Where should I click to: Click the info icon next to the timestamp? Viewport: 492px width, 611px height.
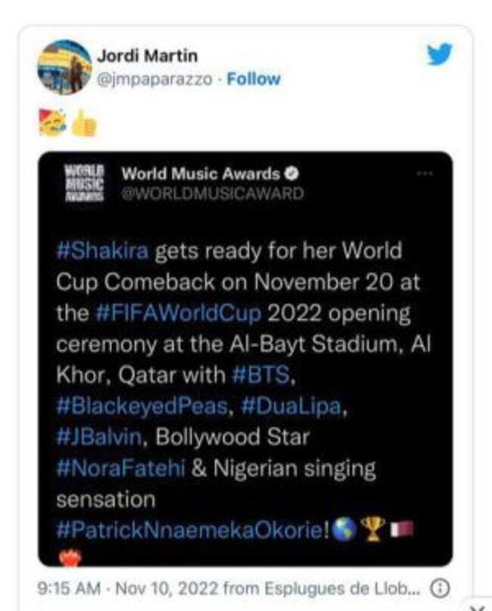tap(439, 587)
